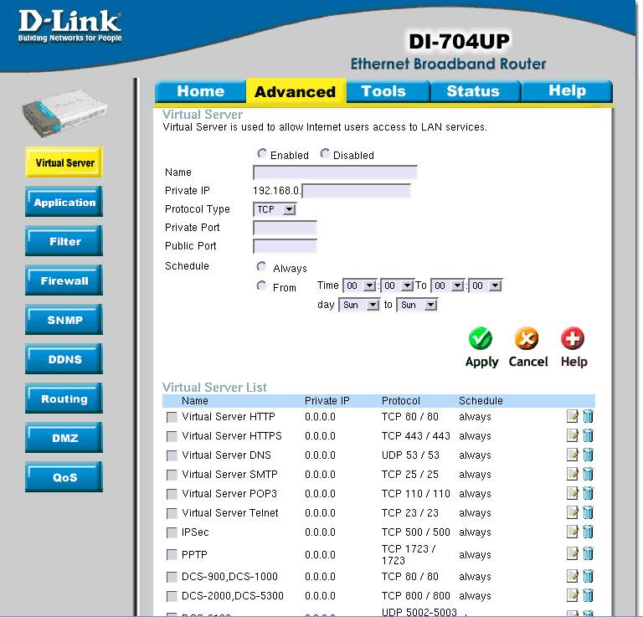
Task: Go to the Routing page
Action: 64,398
